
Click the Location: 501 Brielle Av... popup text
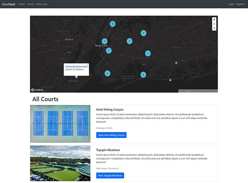[75, 69]
